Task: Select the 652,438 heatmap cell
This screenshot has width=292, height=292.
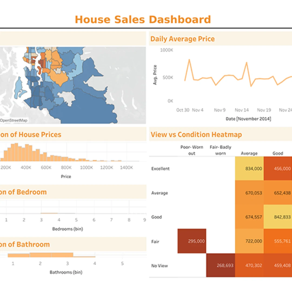Action: click(278, 193)
